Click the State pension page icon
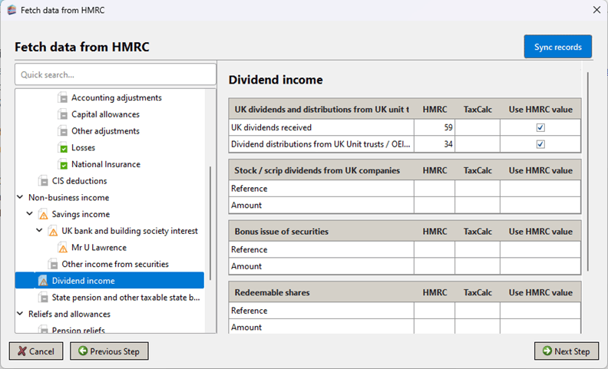The height and width of the screenshot is (369, 608). pyautogui.click(x=43, y=298)
